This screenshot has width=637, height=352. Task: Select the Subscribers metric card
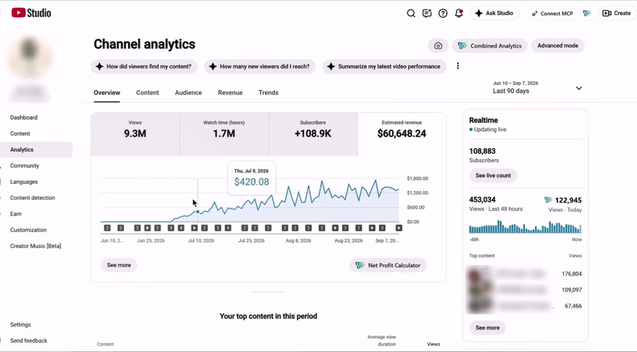(313, 134)
